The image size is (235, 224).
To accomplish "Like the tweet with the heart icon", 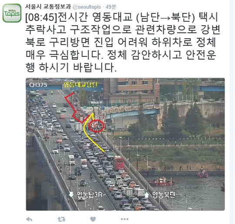I will [93, 219].
